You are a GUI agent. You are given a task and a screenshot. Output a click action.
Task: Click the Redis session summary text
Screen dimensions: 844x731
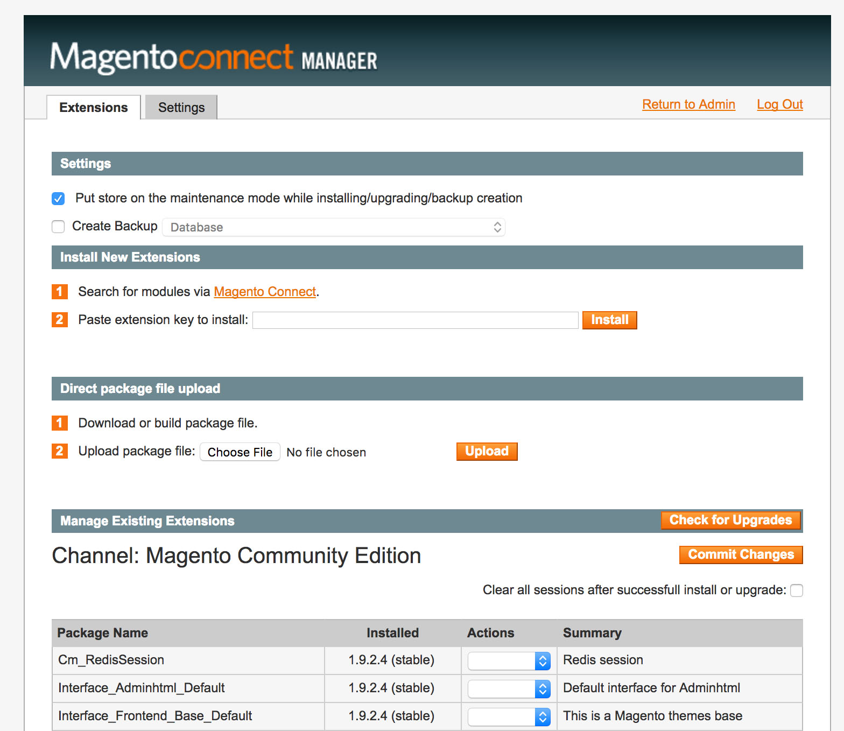point(603,660)
